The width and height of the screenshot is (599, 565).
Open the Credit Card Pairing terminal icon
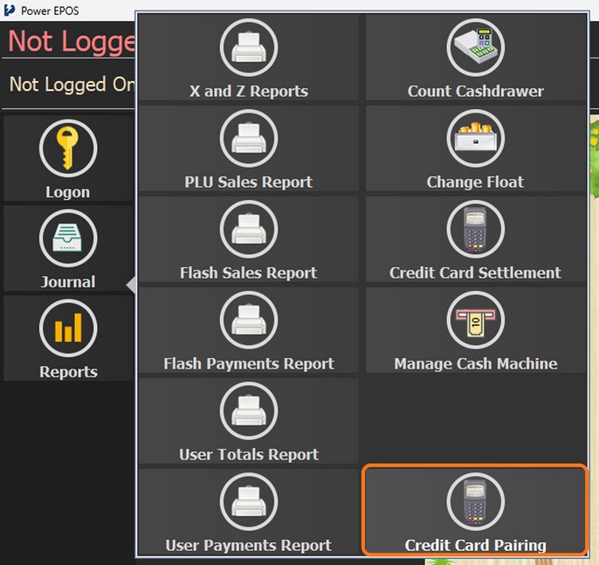point(476,501)
